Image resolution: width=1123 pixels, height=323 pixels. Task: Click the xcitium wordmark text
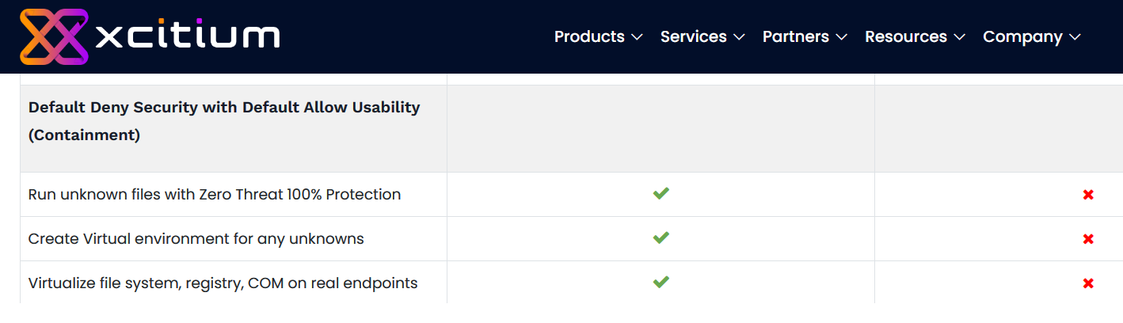pos(187,36)
